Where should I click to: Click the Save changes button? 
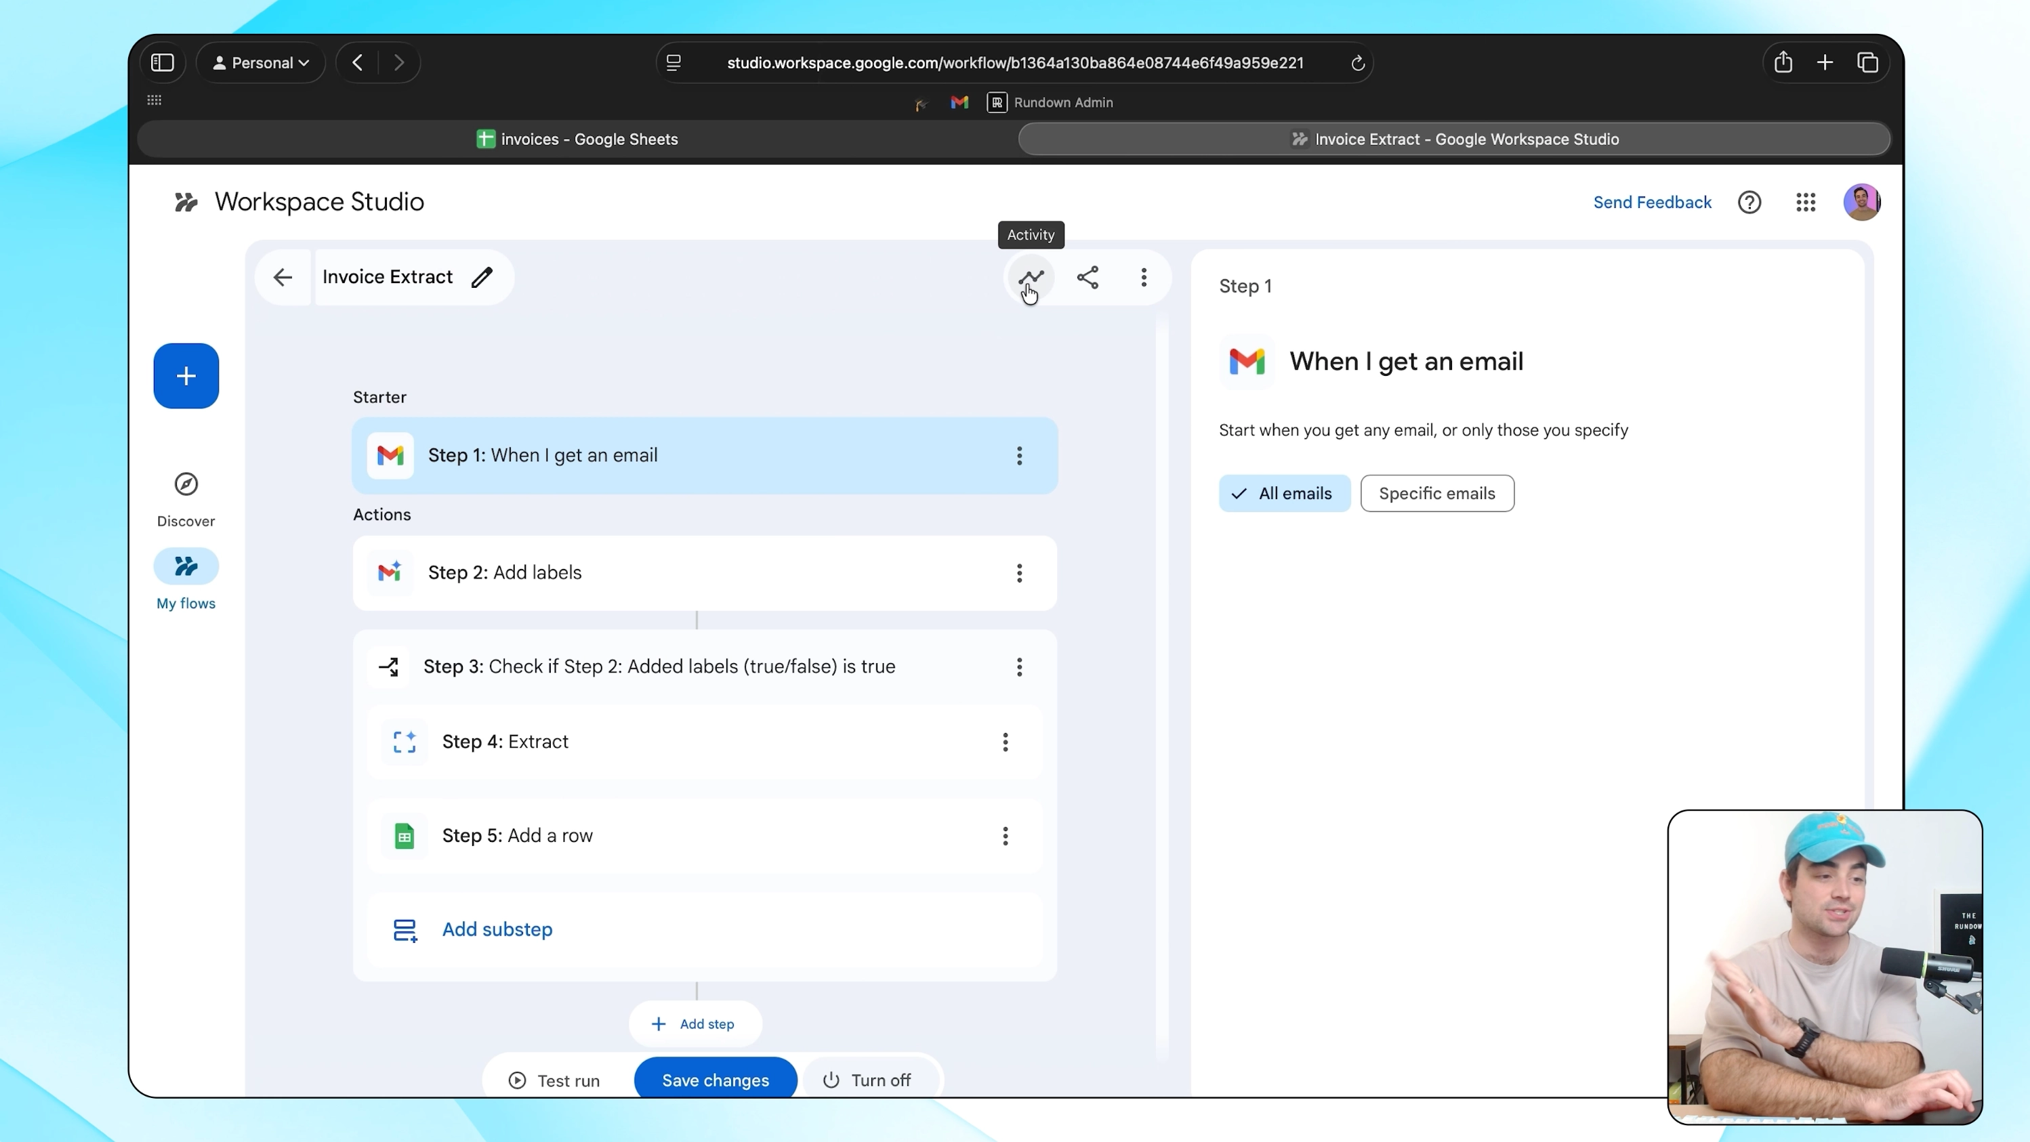(x=715, y=1080)
